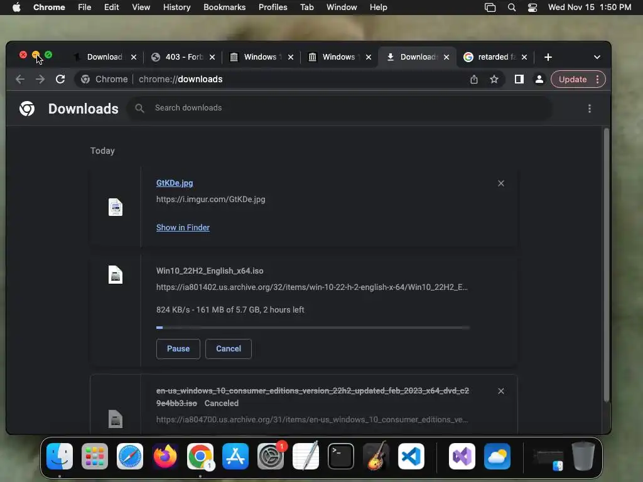Open the GtKDe.jpg file link
Screen dimensions: 643x482
pyautogui.click(x=175, y=183)
